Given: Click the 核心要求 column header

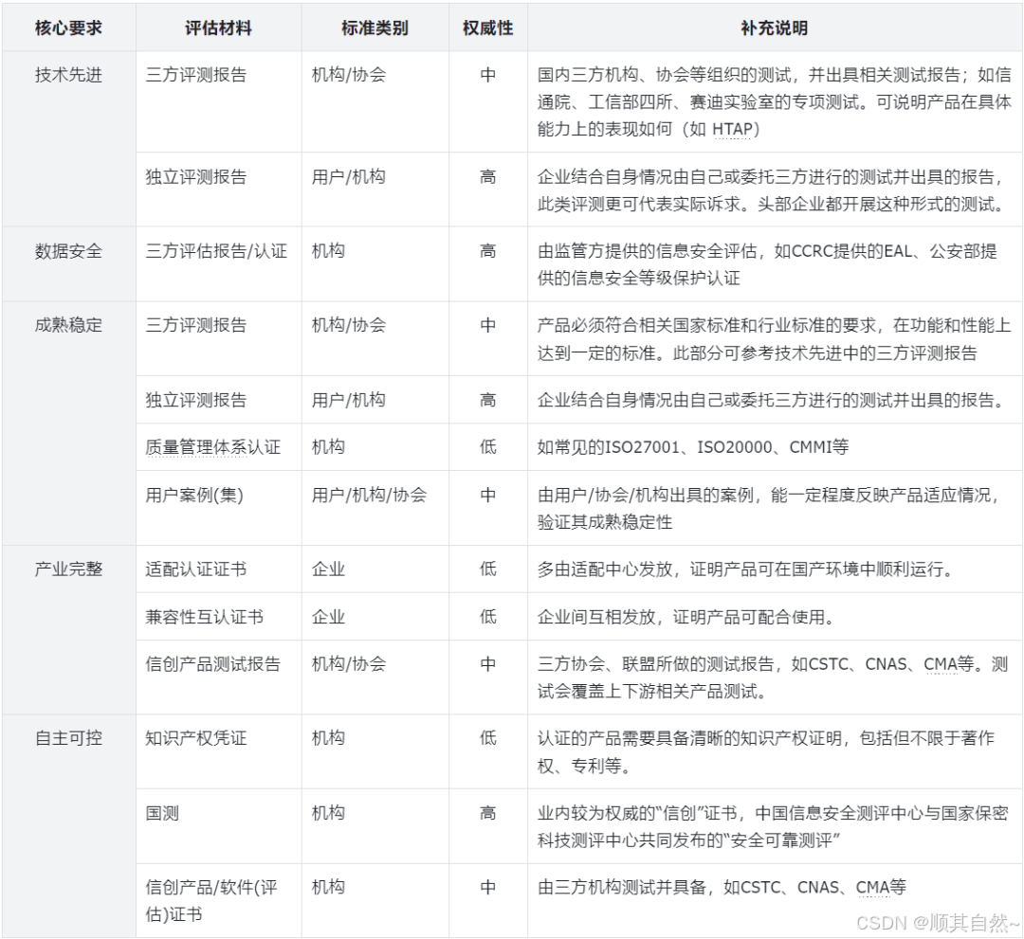Looking at the screenshot, I should click(x=68, y=28).
